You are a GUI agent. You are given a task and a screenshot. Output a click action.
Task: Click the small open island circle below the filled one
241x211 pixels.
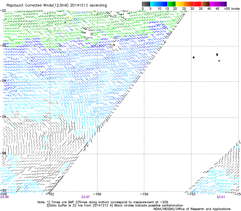(x=219, y=61)
